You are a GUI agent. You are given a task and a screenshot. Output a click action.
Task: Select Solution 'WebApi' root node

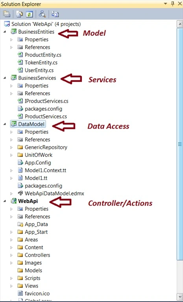coord(46,24)
